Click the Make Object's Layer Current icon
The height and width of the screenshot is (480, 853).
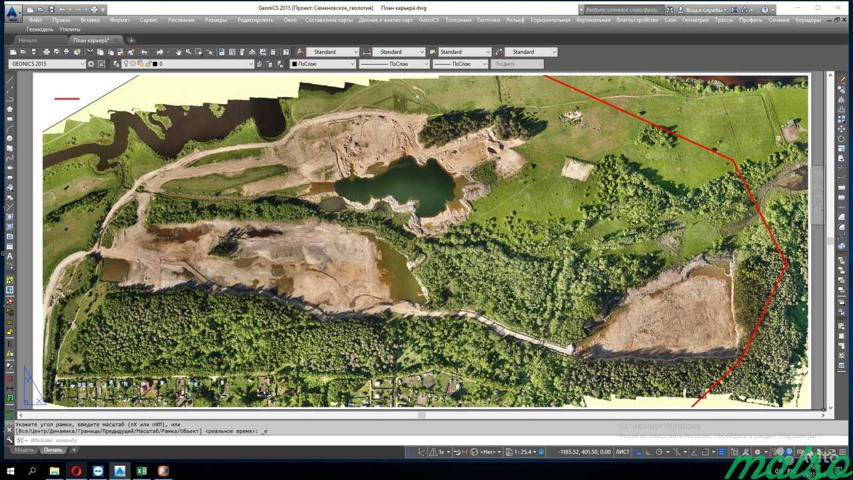pyautogui.click(x=259, y=64)
